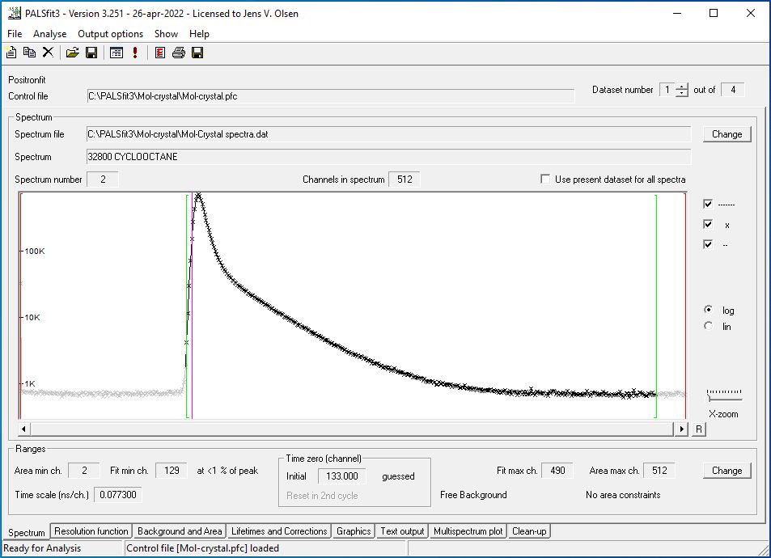771x558 pixels.
Task: Click the R button beside the spectrum scrollbar
Action: pyautogui.click(x=697, y=429)
